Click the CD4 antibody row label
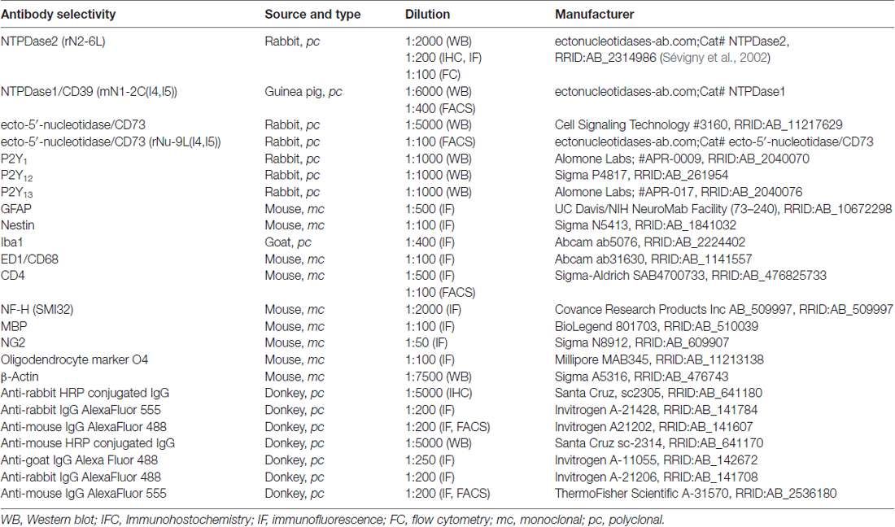 click(x=12, y=276)
